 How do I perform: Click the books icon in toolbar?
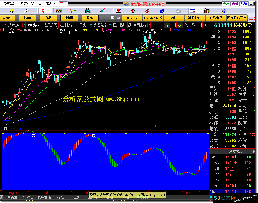207,11
